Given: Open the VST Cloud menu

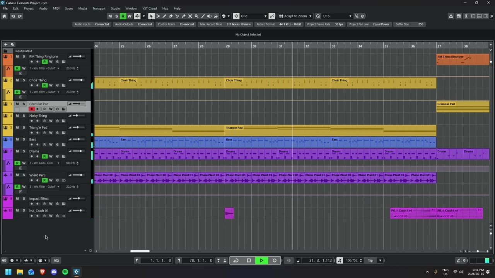Looking at the screenshot, I should [149, 8].
